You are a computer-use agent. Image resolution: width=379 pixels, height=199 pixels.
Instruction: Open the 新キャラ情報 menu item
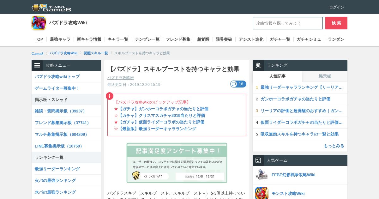pos(89,39)
